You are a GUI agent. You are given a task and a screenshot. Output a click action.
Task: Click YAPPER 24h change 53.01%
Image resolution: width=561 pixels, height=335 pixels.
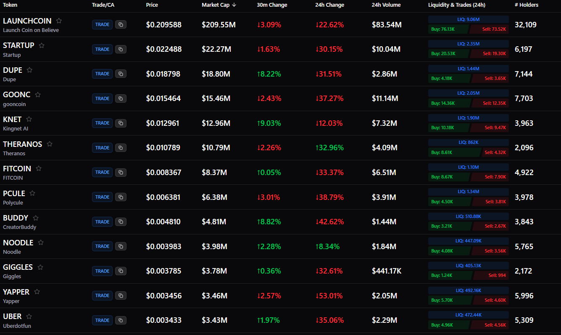coord(329,295)
